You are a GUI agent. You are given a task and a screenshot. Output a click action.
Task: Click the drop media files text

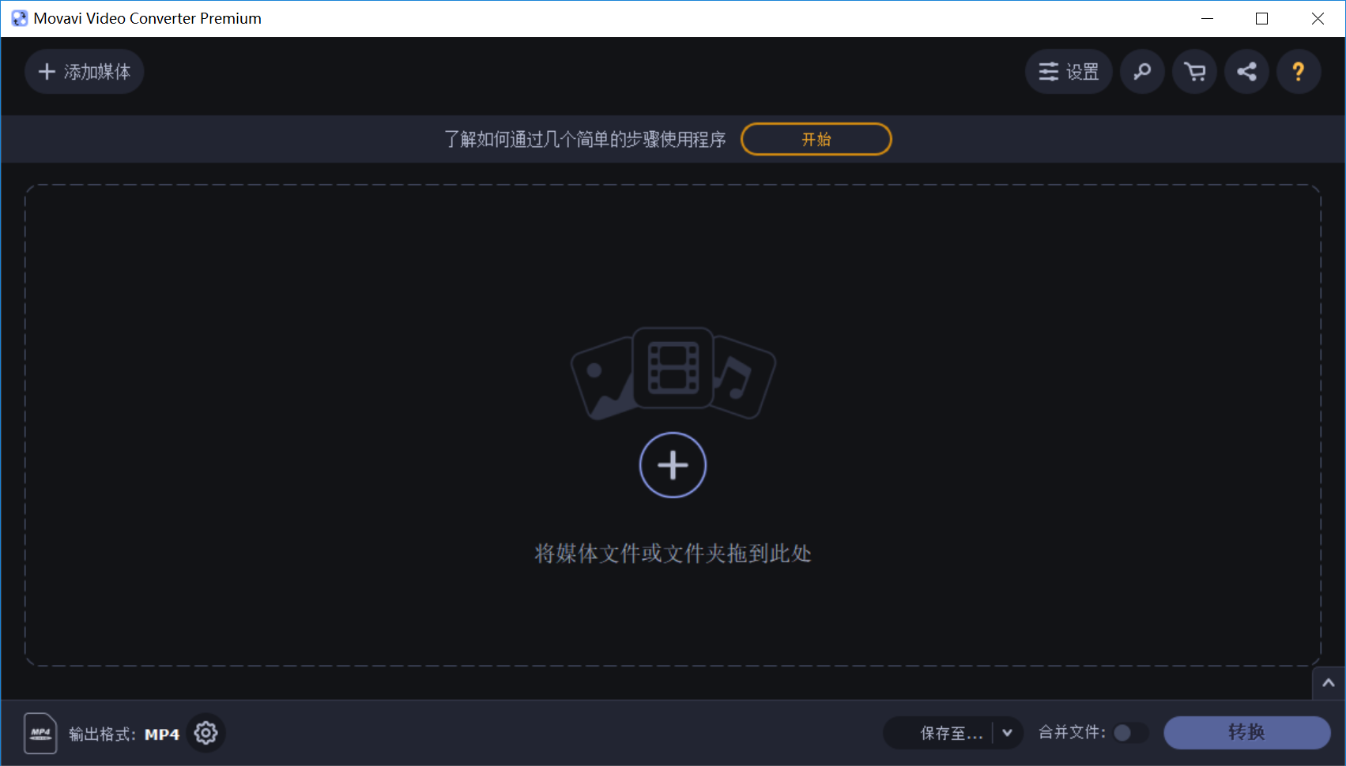(x=673, y=554)
